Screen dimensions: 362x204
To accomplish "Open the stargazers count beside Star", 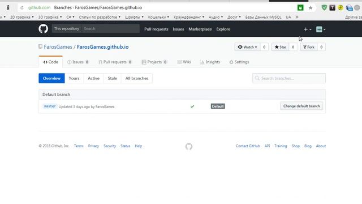I will point(293,47).
